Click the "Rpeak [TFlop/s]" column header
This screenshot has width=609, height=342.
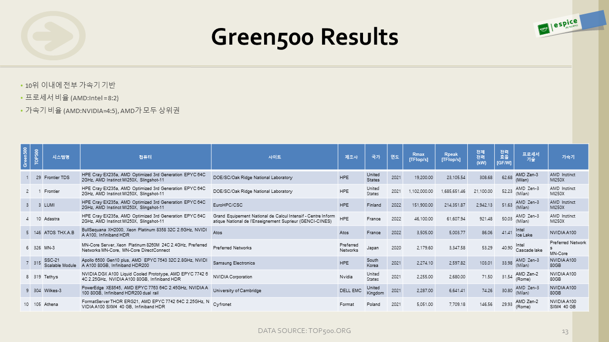[x=451, y=157]
